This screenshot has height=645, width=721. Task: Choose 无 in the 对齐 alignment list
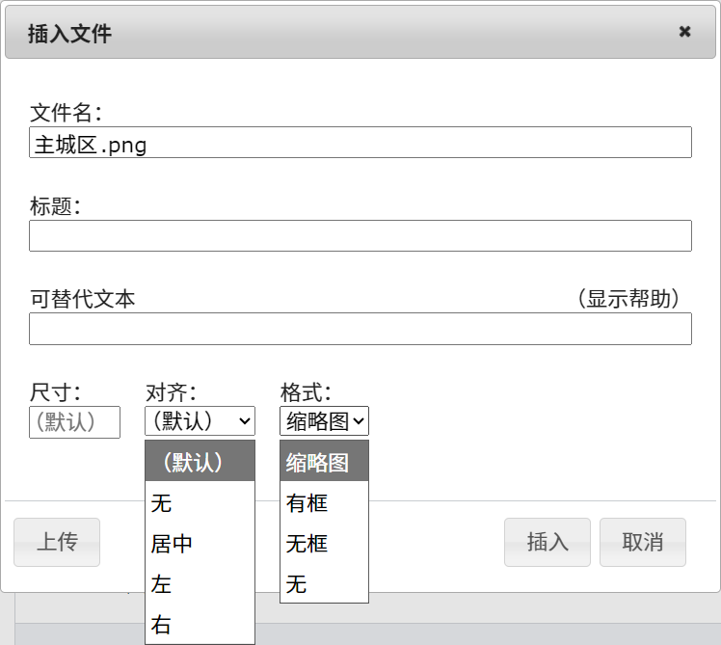pos(200,503)
